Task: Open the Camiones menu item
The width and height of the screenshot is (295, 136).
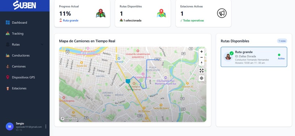Action: click(25, 66)
